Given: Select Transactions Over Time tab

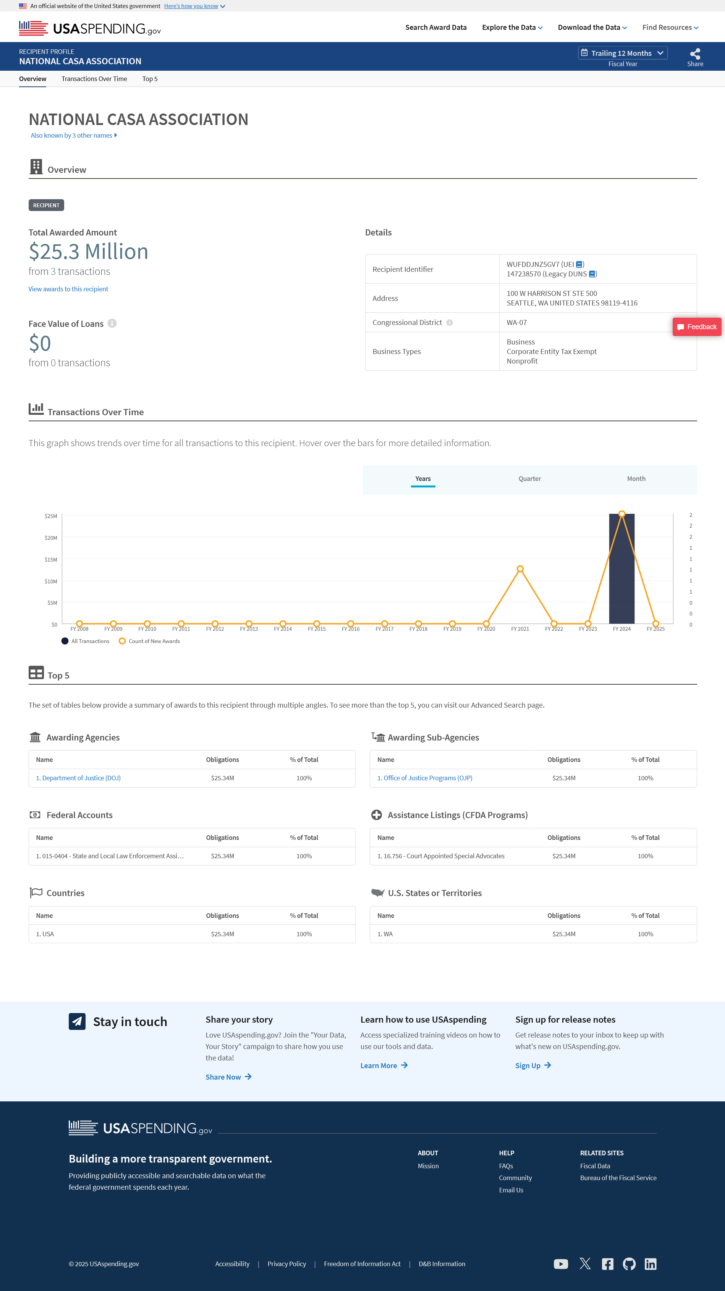Looking at the screenshot, I should click(x=94, y=79).
